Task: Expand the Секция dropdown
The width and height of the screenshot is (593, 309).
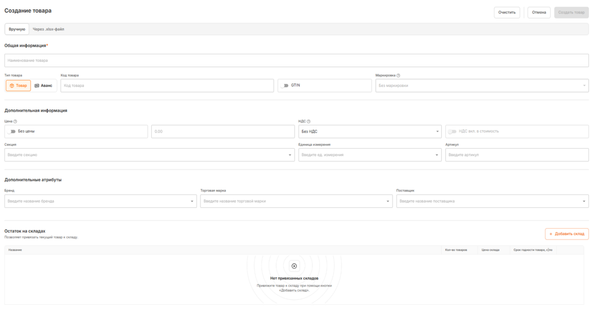Action: 149,155
